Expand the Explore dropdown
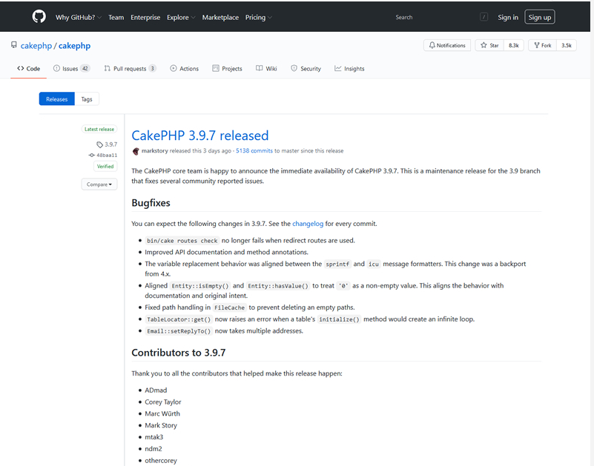Viewport: 594px width, 466px height. click(x=181, y=18)
